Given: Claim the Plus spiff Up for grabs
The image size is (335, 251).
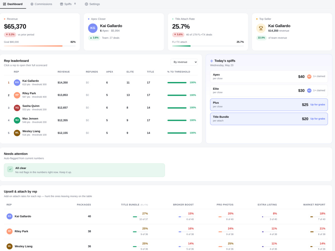Looking at the screenshot, I should click(318, 104).
